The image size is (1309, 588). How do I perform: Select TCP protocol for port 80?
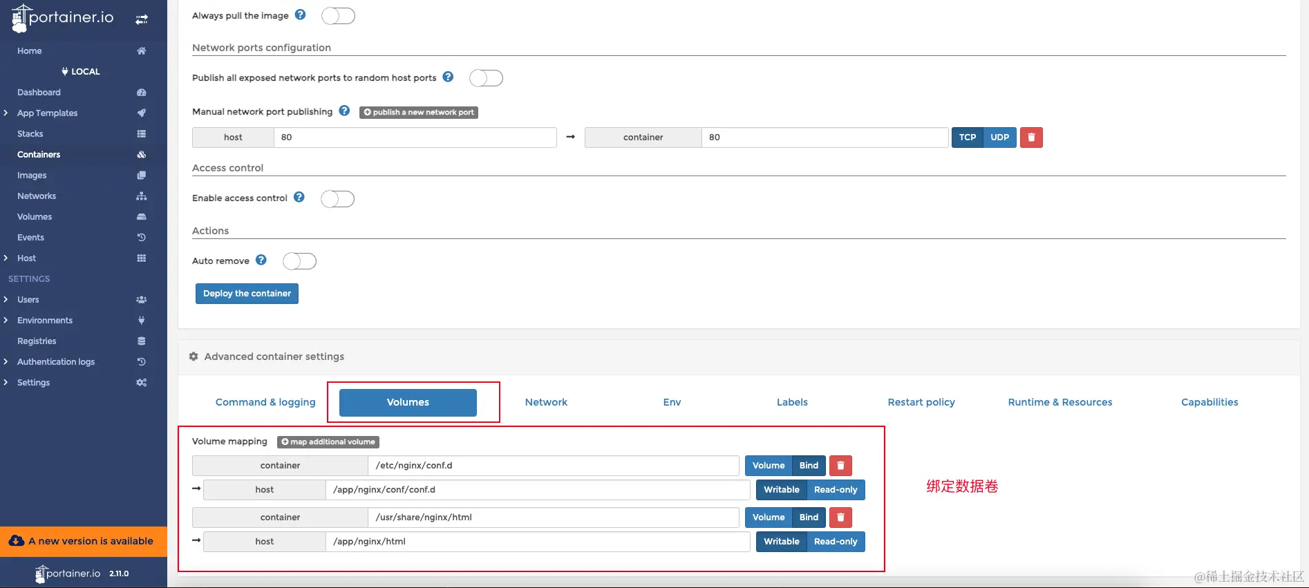pos(968,137)
